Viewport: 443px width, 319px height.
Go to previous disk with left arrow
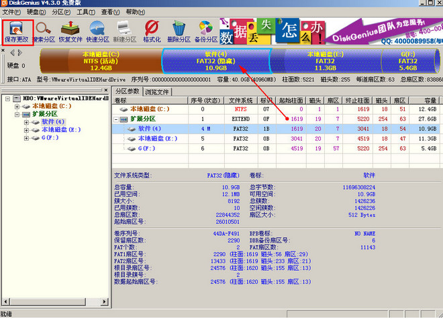[13, 53]
